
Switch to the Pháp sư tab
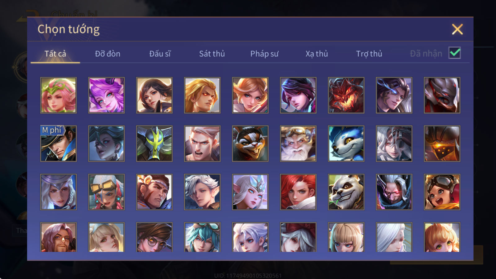[x=264, y=54]
